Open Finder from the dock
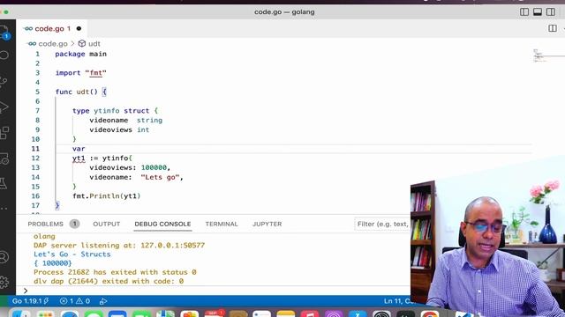This screenshot has width=565, height=317. (21, 313)
